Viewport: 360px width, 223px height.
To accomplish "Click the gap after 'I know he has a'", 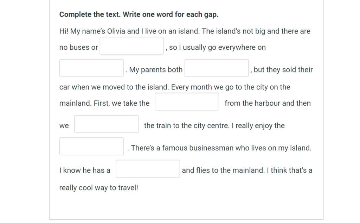I will point(148,169).
